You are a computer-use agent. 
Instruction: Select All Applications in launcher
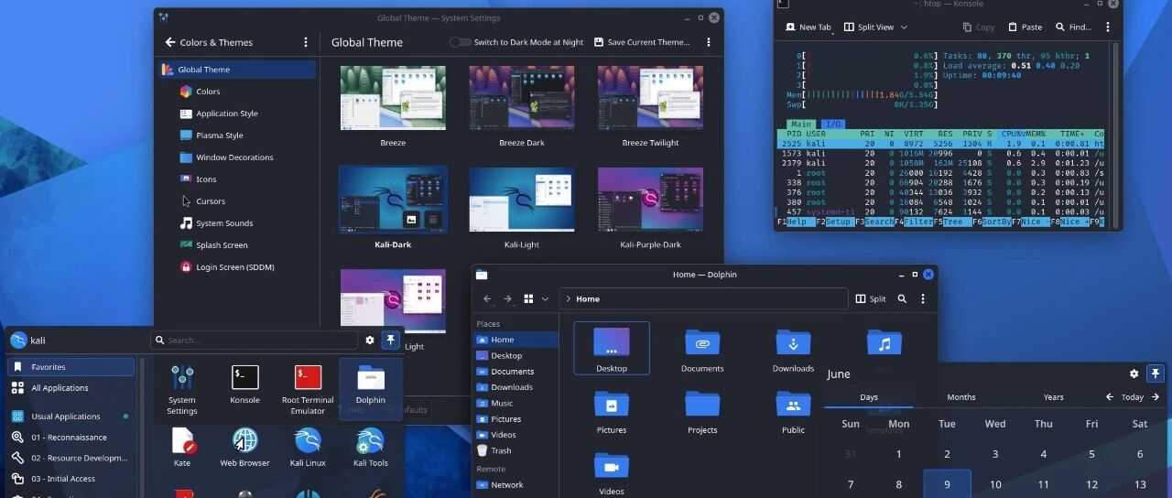(x=71, y=388)
